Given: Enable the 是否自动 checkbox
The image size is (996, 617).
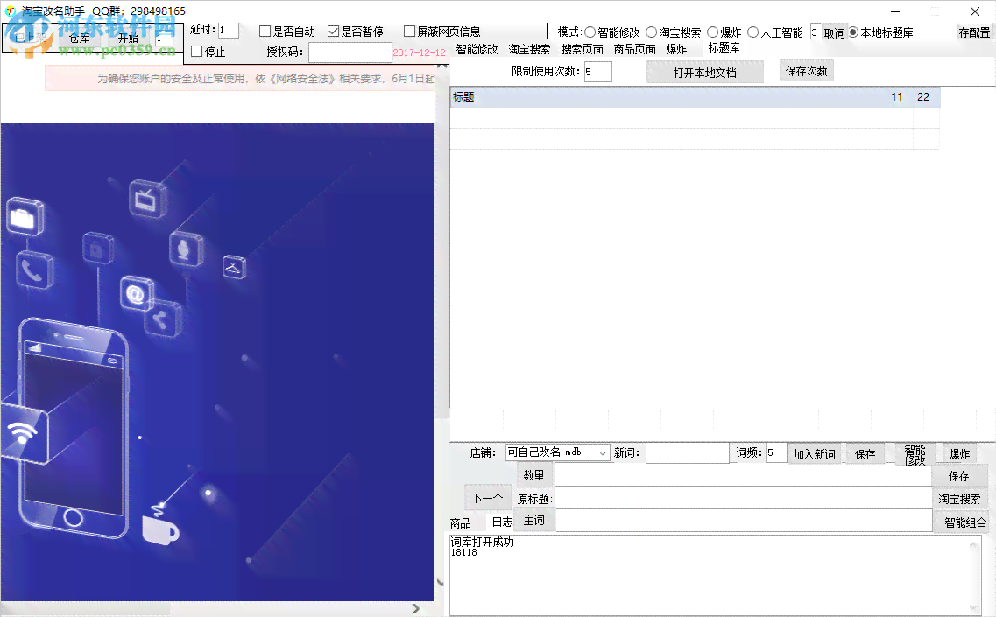Looking at the screenshot, I should click(265, 32).
